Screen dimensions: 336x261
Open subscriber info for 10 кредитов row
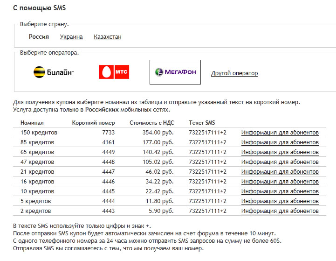(x=280, y=191)
